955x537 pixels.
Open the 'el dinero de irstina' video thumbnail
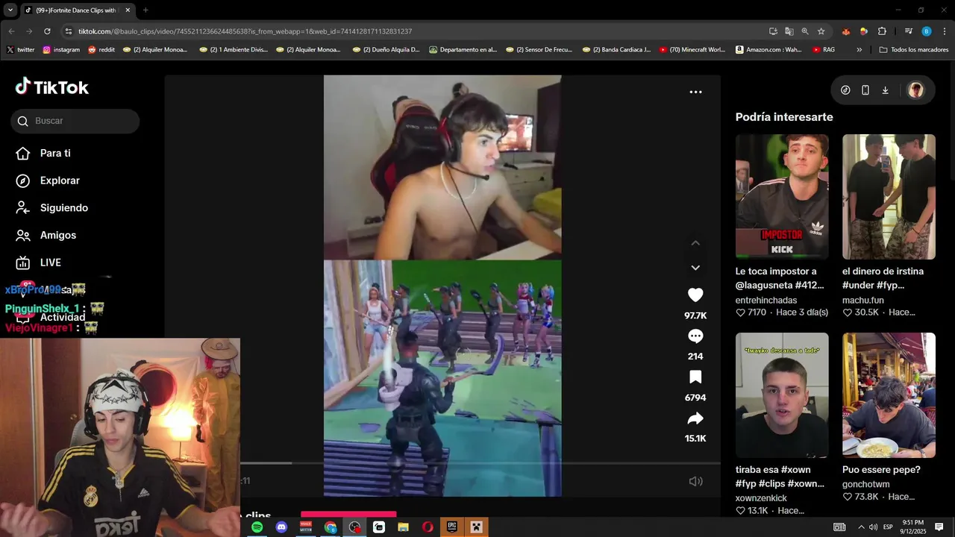click(x=889, y=197)
